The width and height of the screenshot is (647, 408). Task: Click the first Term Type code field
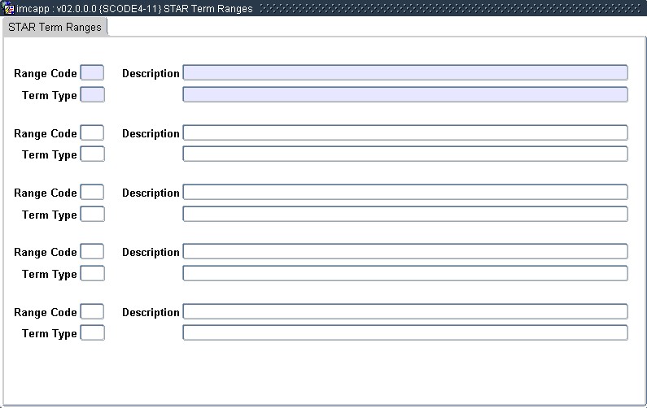(x=93, y=95)
